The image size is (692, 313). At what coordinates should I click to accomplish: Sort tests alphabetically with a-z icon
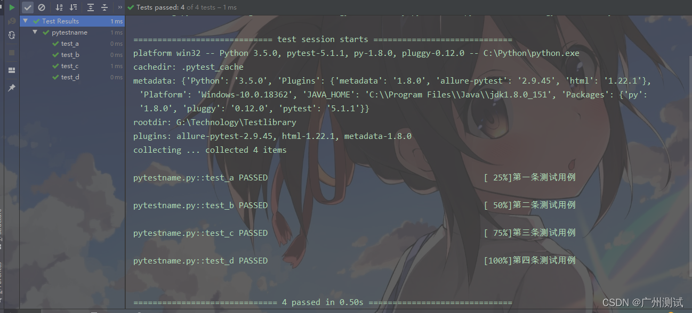coord(59,7)
